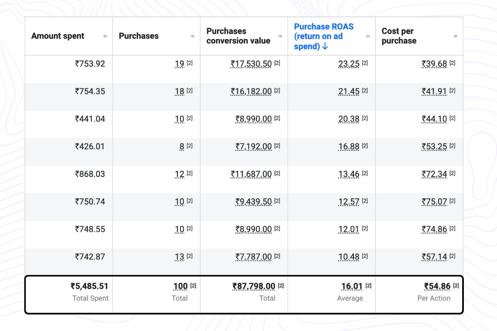Image resolution: width=497 pixels, height=331 pixels.
Task: Click footnote marker beside 21.45 ROAS
Action: (365, 91)
